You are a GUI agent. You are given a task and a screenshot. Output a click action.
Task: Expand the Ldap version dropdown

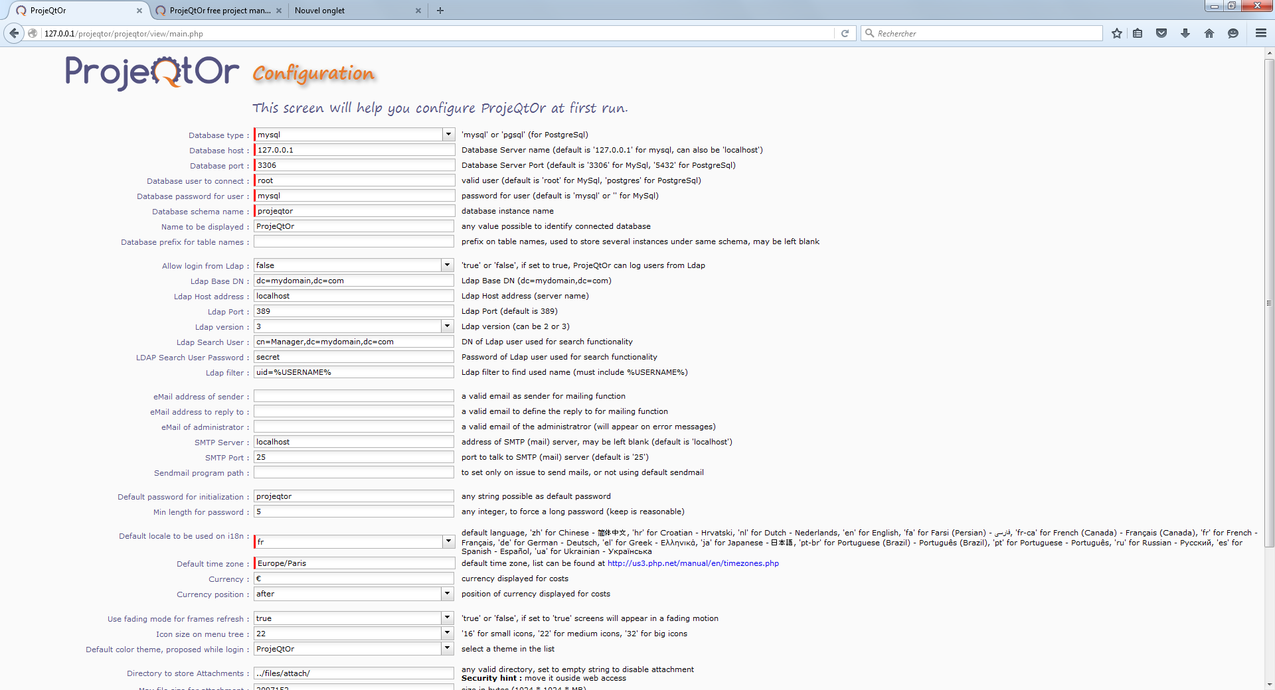click(447, 326)
